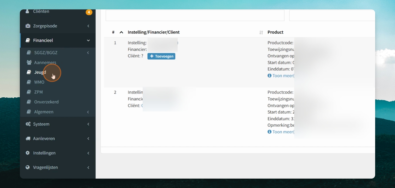Expand the Zorgepisode menu arrow
Viewport: 395px width, 188px height.
click(88, 26)
